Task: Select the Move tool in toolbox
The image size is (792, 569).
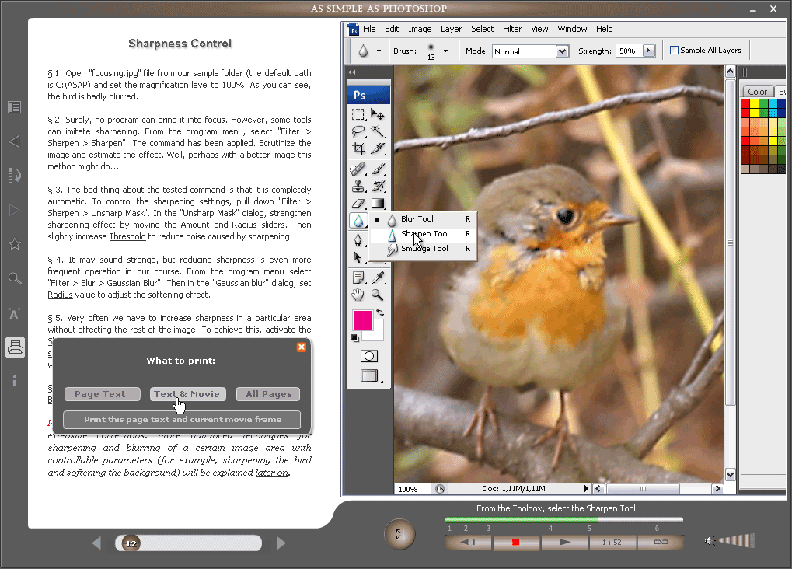Action: pos(377,115)
